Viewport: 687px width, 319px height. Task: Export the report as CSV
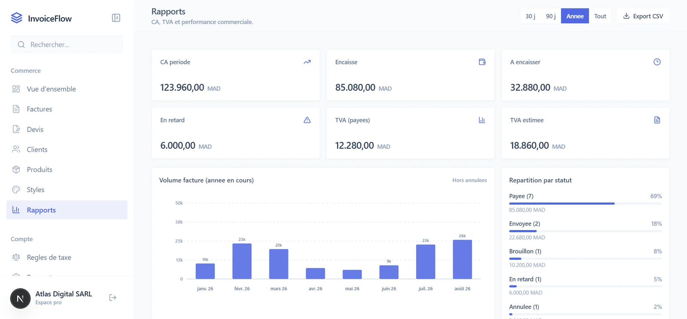point(643,16)
